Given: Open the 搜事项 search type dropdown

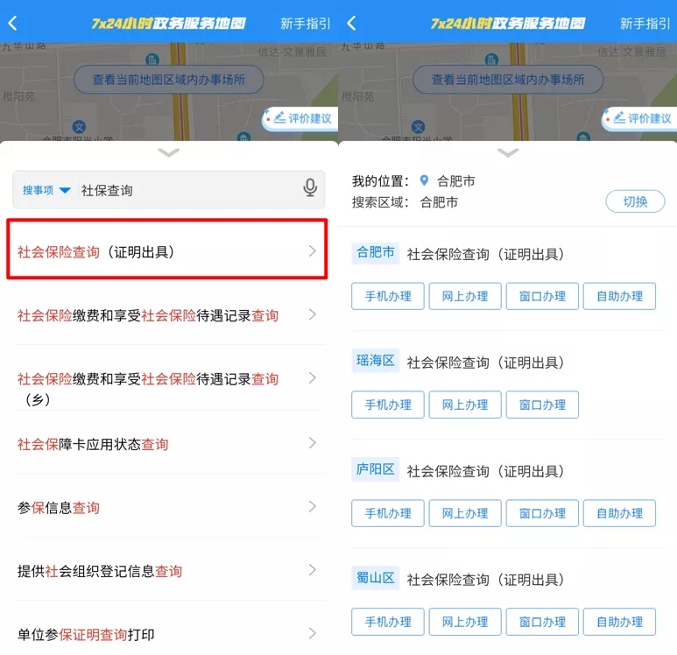Looking at the screenshot, I should click(46, 190).
